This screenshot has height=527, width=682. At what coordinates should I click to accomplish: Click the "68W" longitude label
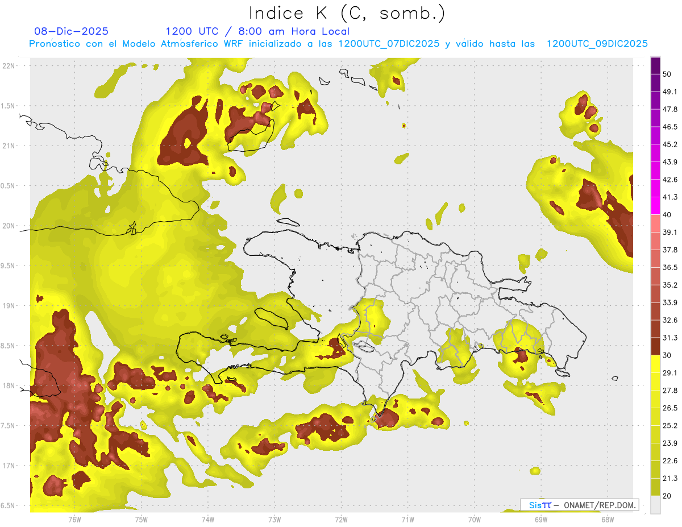point(607,519)
